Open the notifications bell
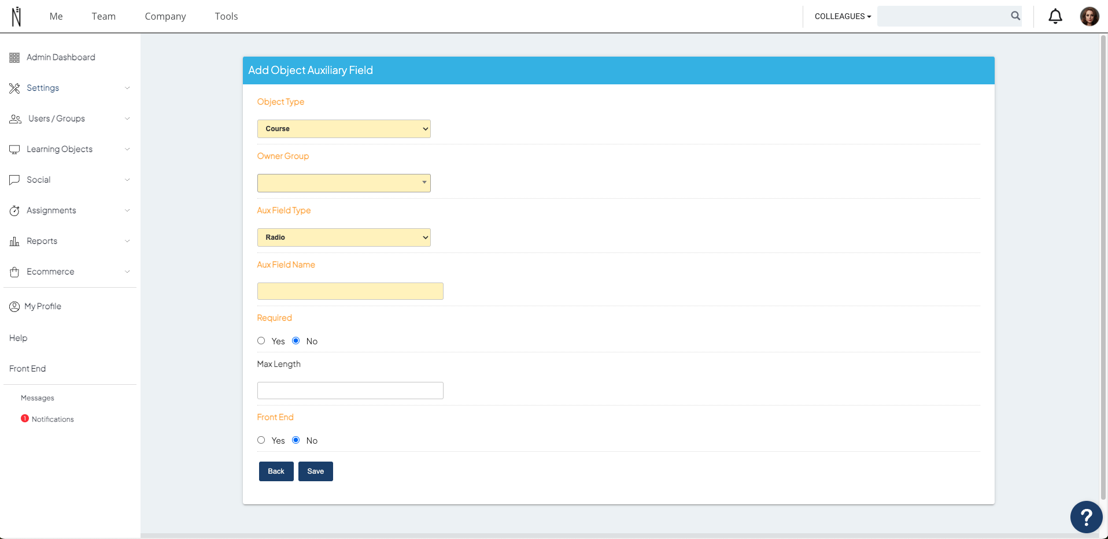The height and width of the screenshot is (539, 1108). [x=1055, y=16]
